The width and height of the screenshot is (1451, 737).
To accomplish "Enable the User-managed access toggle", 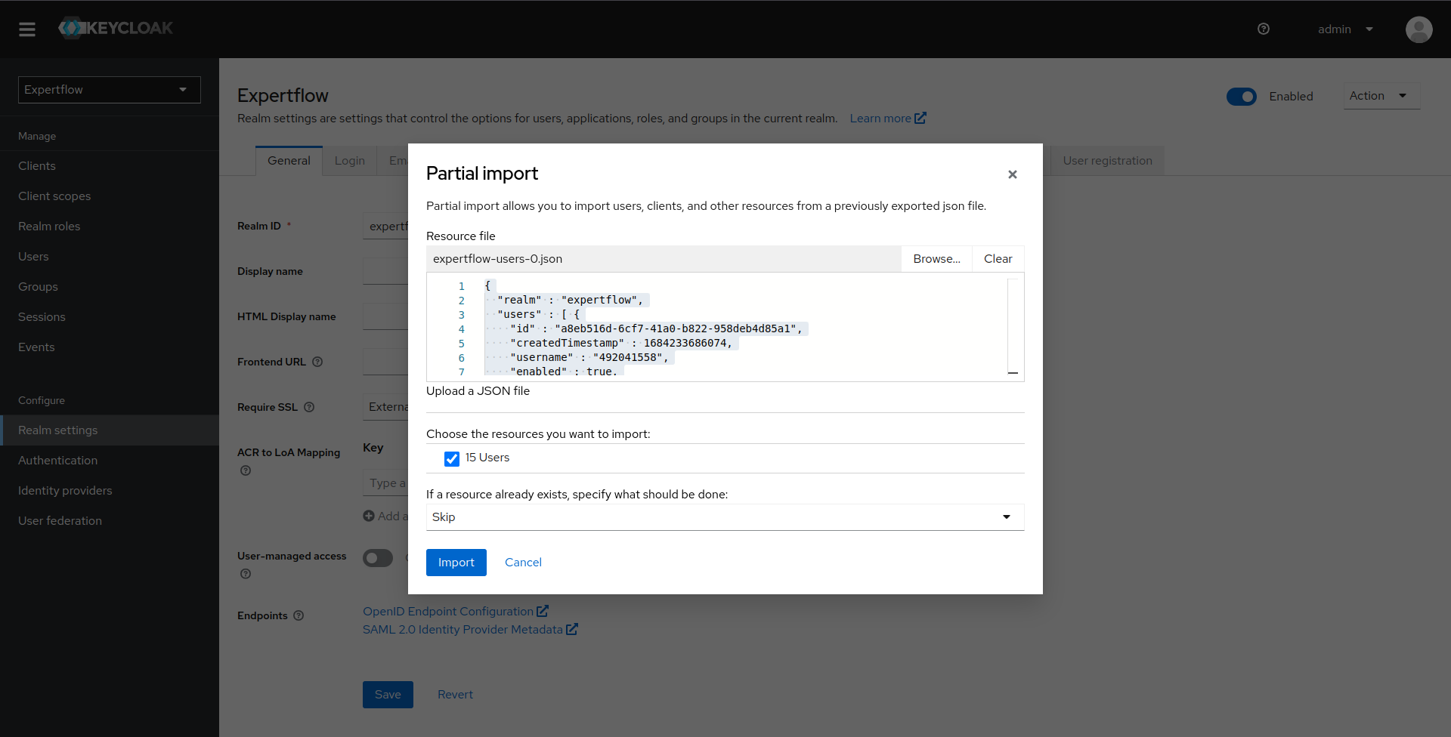I will pos(378,558).
